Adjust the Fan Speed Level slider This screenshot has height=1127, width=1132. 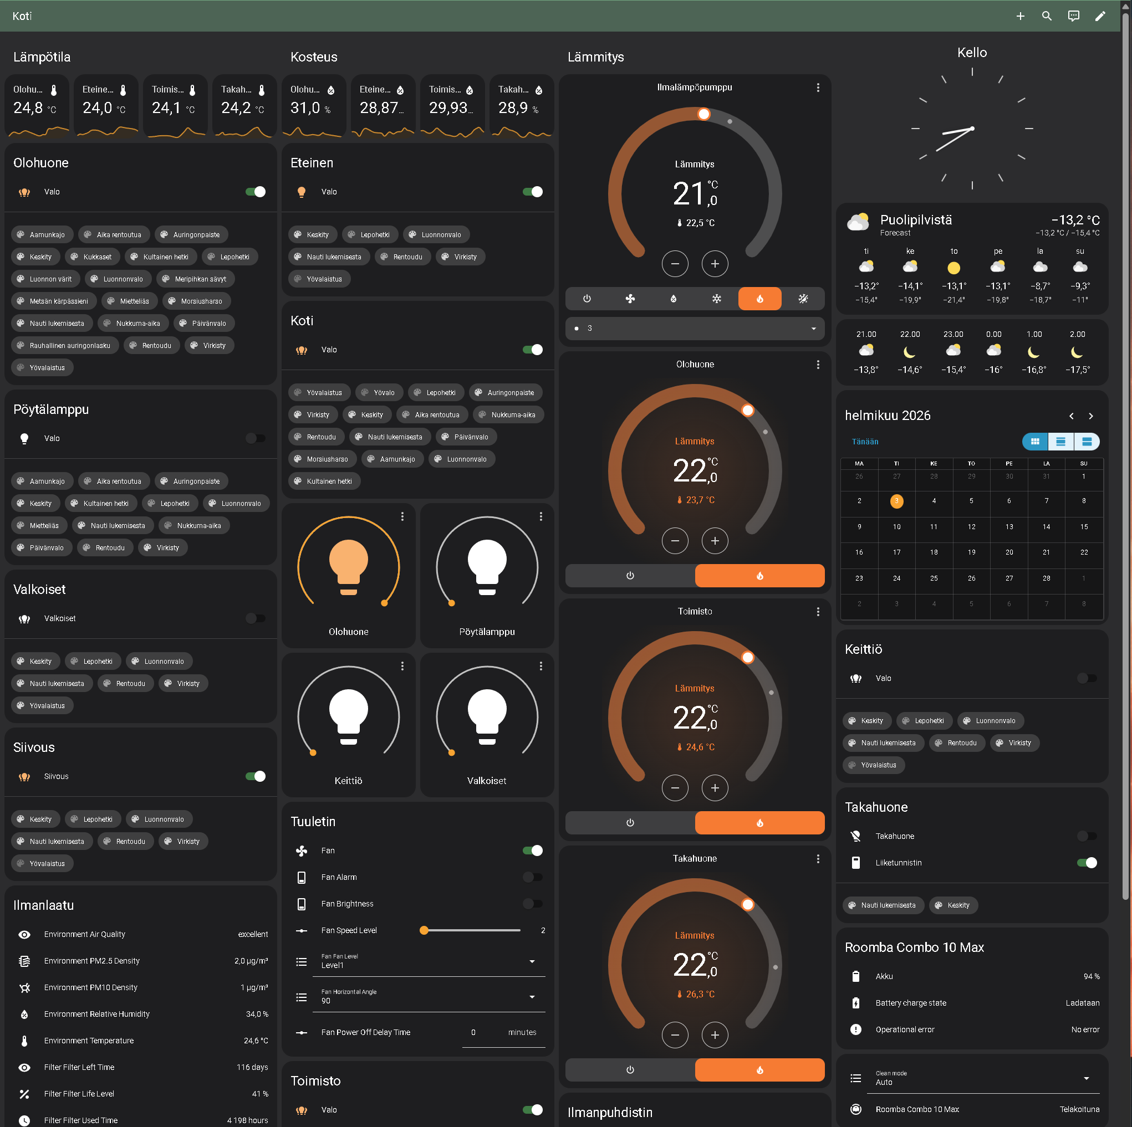pos(471,930)
